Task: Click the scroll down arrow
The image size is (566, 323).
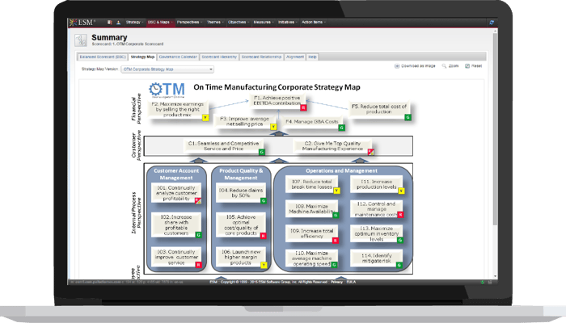Action: (x=495, y=276)
